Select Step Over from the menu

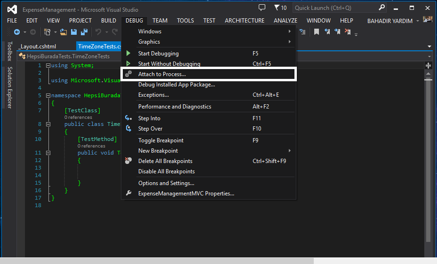point(208,129)
